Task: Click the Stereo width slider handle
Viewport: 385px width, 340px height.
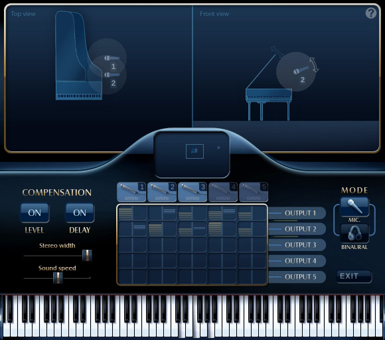Action: (87, 256)
